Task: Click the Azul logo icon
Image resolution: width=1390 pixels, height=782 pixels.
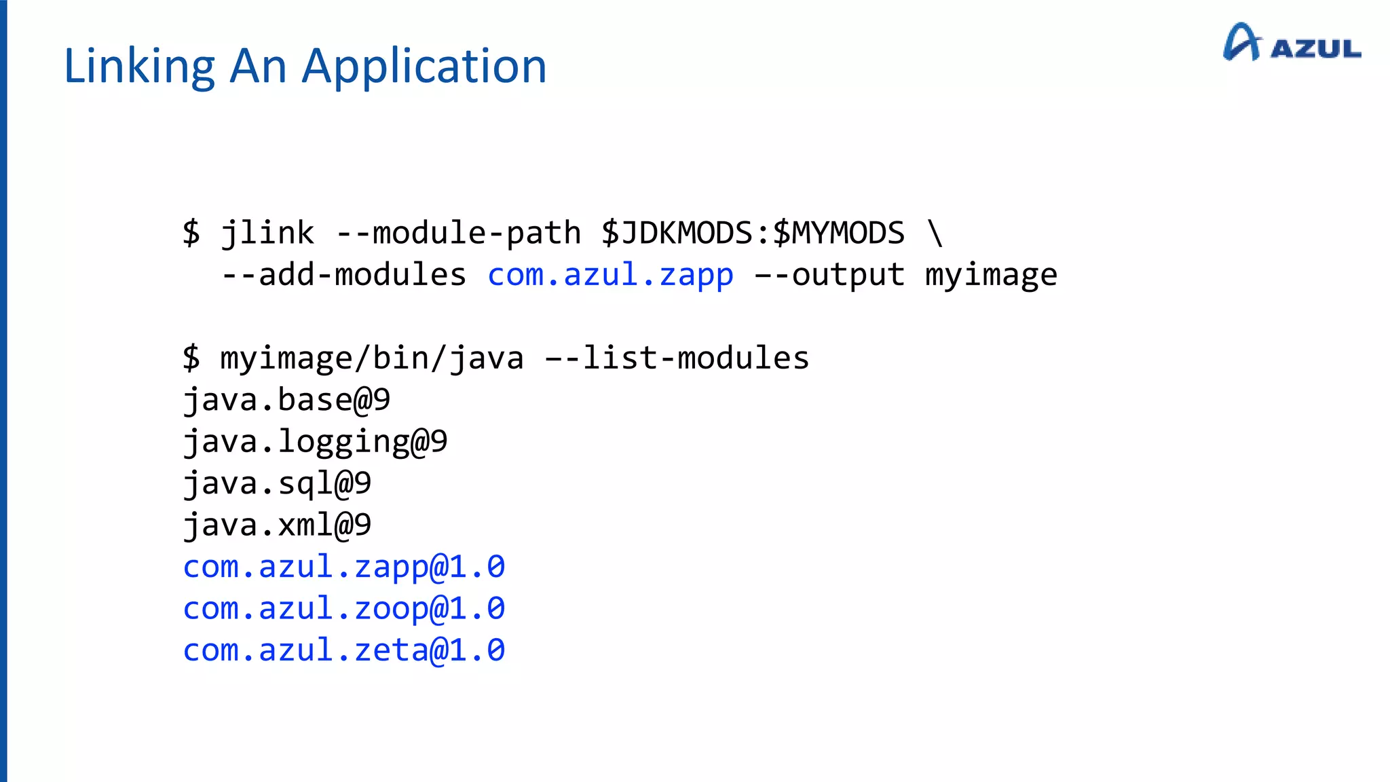Action: coord(1241,42)
